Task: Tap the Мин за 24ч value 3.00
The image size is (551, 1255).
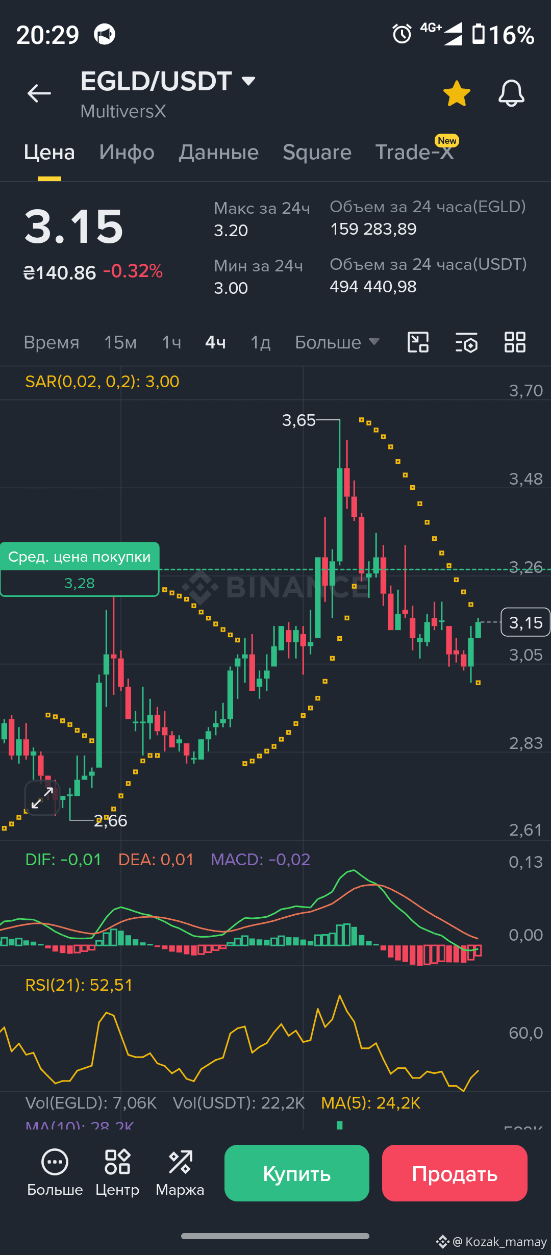Action: click(231, 288)
